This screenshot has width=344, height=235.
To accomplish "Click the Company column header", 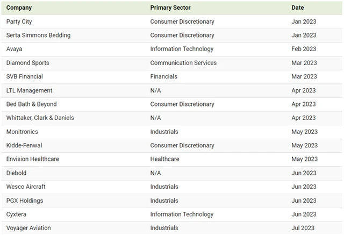I will (x=19, y=8).
